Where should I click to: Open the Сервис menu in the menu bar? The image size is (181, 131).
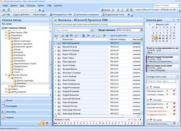click(41, 5)
